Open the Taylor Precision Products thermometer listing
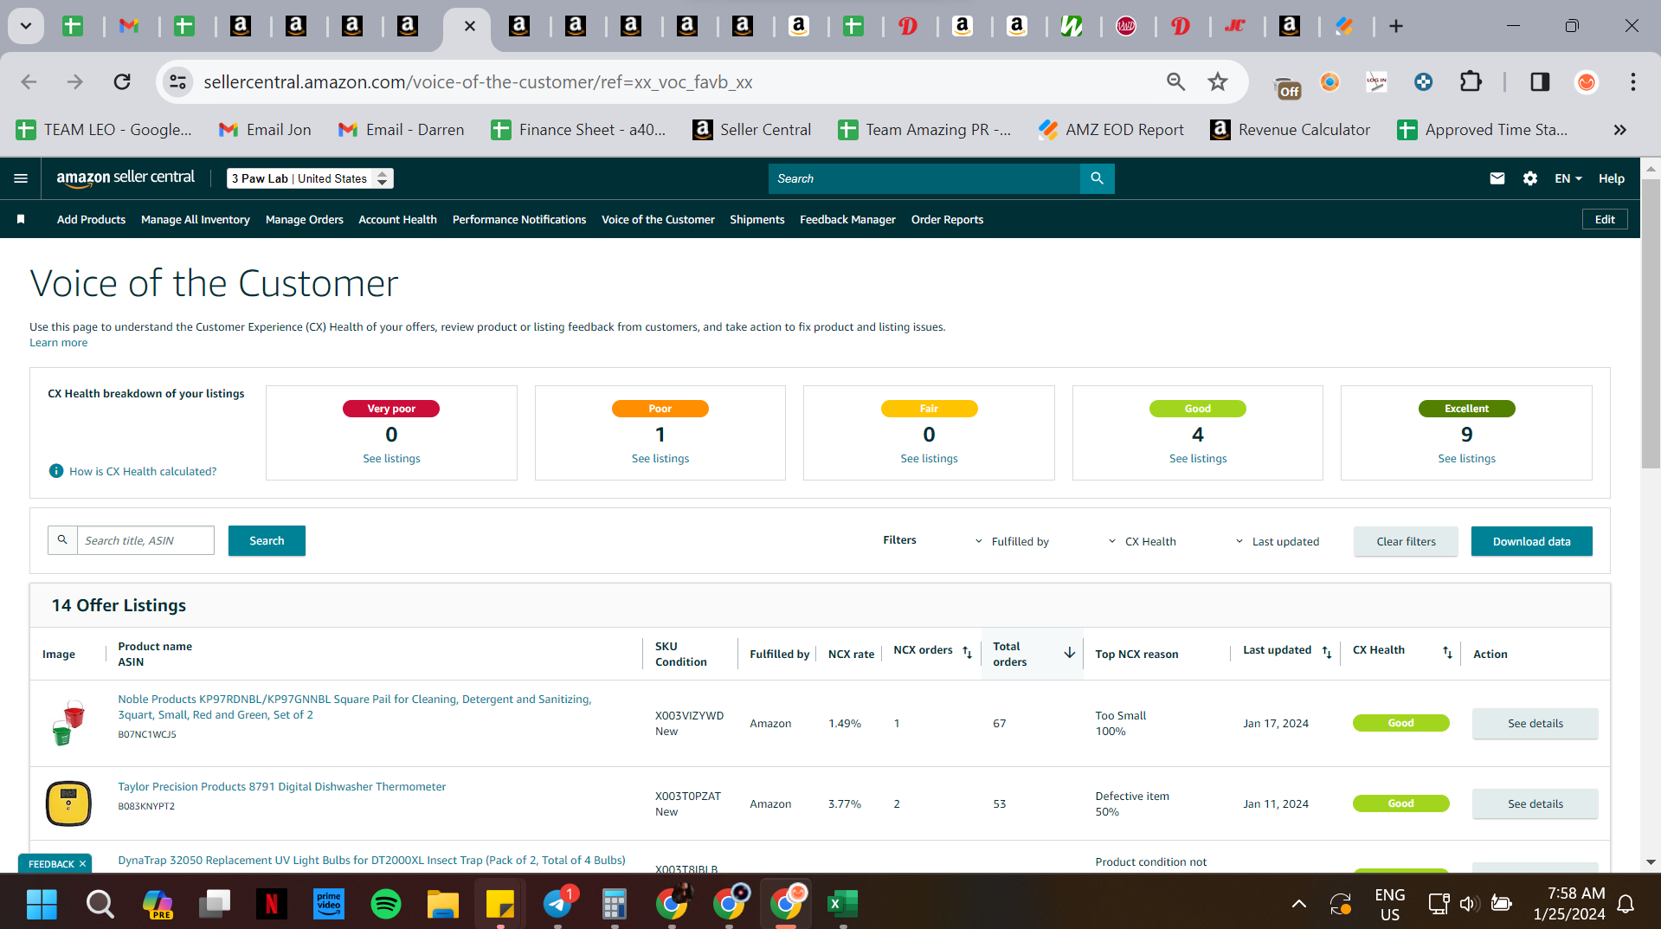Viewport: 1661px width, 929px height. click(282, 786)
